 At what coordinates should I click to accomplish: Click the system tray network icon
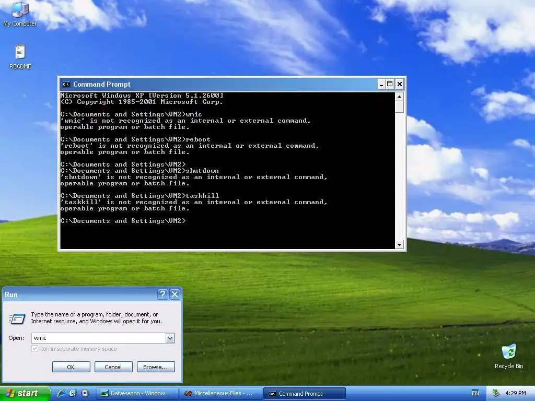point(496,393)
